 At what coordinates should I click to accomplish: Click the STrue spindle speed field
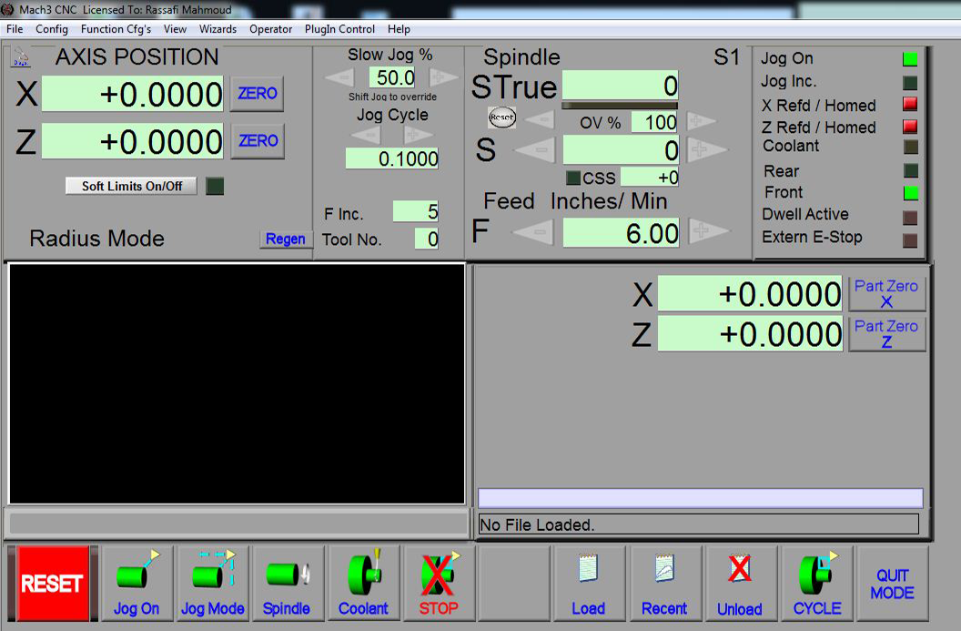(x=621, y=86)
